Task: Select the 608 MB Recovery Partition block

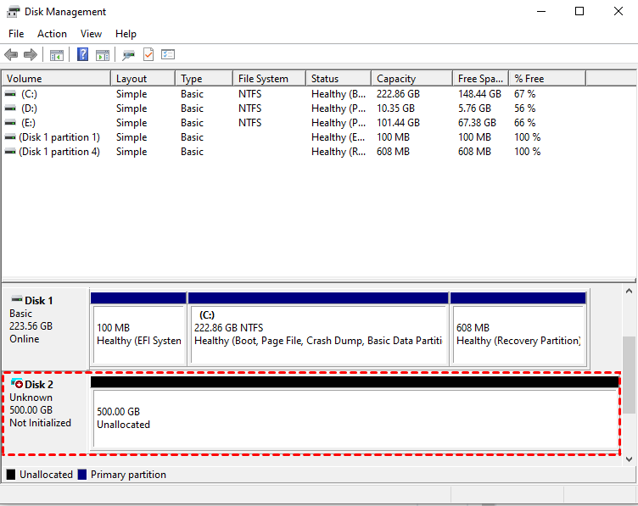Action: 518,329
